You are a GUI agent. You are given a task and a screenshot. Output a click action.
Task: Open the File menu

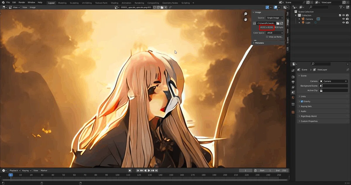click(8, 2)
